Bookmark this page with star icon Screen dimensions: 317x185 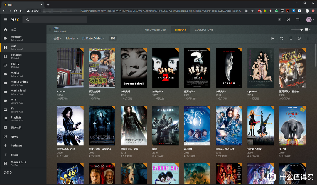click(252, 11)
